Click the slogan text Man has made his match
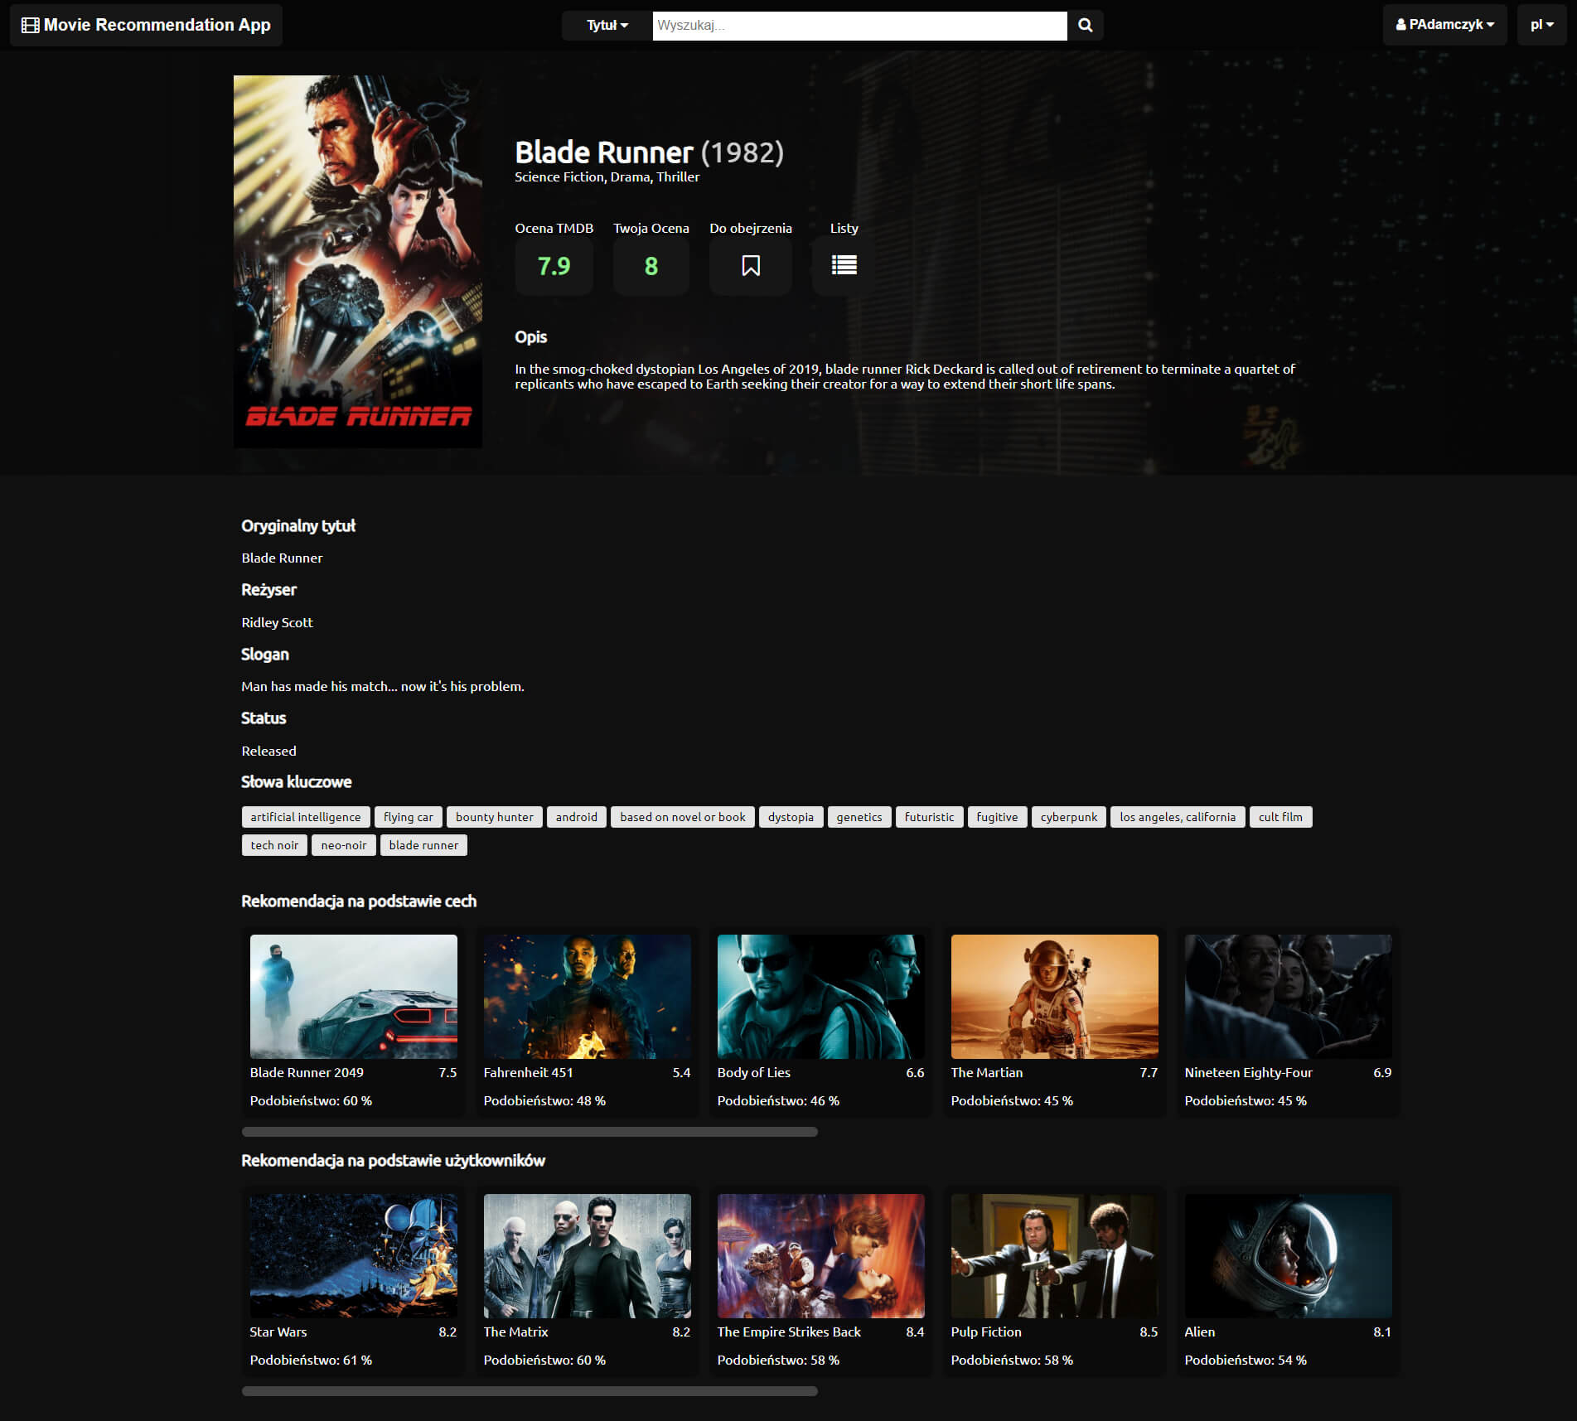This screenshot has width=1577, height=1421. click(x=383, y=686)
